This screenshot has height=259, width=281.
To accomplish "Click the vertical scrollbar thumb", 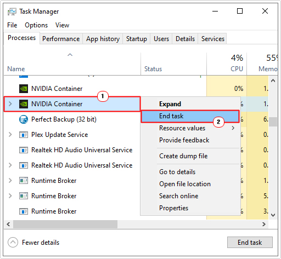I will pos(273,122).
